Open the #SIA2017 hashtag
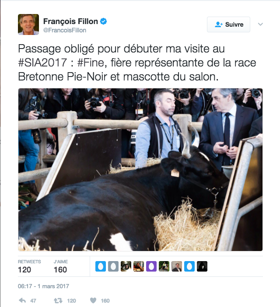Screen dimensions: 280x307 [43, 63]
